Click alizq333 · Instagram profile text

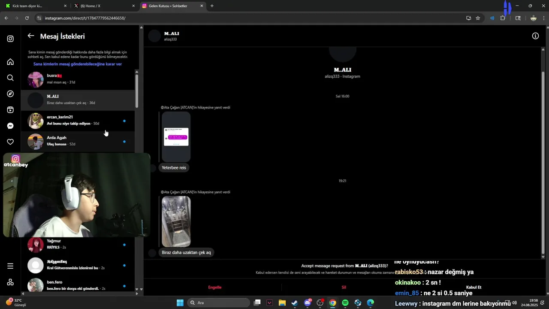(x=342, y=76)
